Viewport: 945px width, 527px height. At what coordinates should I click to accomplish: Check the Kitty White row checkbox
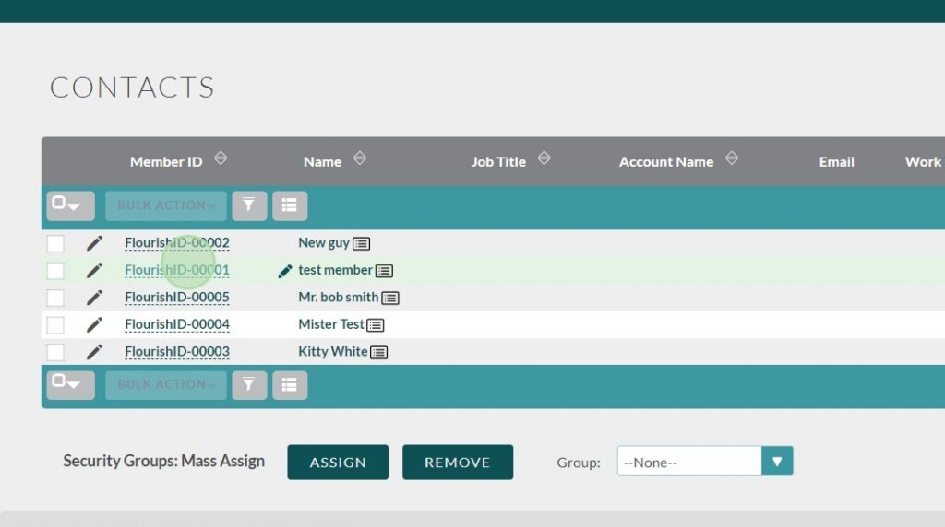[55, 352]
